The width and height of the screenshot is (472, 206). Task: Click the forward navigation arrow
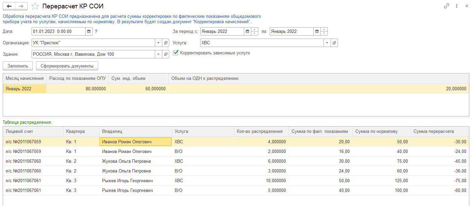click(x=21, y=6)
